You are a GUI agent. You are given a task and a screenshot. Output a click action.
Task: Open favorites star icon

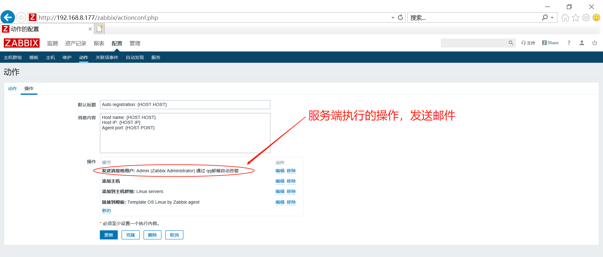[576, 18]
